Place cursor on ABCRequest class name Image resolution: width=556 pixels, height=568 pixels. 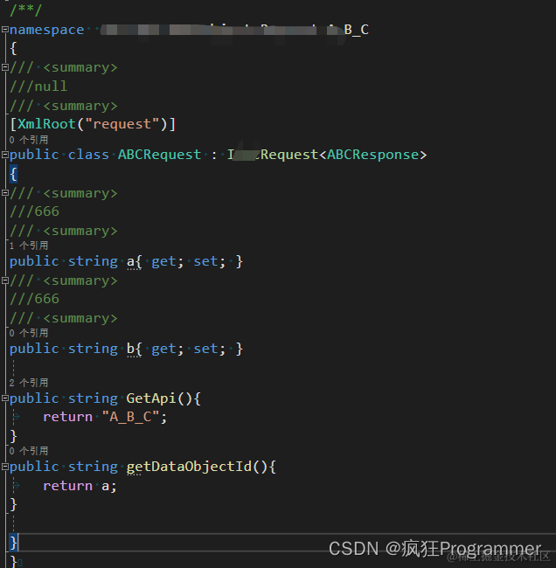[159, 155]
